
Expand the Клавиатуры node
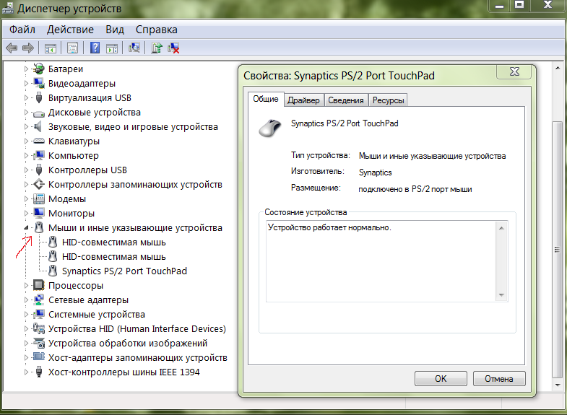(26, 141)
